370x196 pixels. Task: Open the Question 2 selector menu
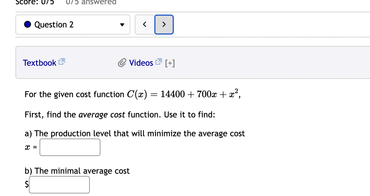(73, 25)
